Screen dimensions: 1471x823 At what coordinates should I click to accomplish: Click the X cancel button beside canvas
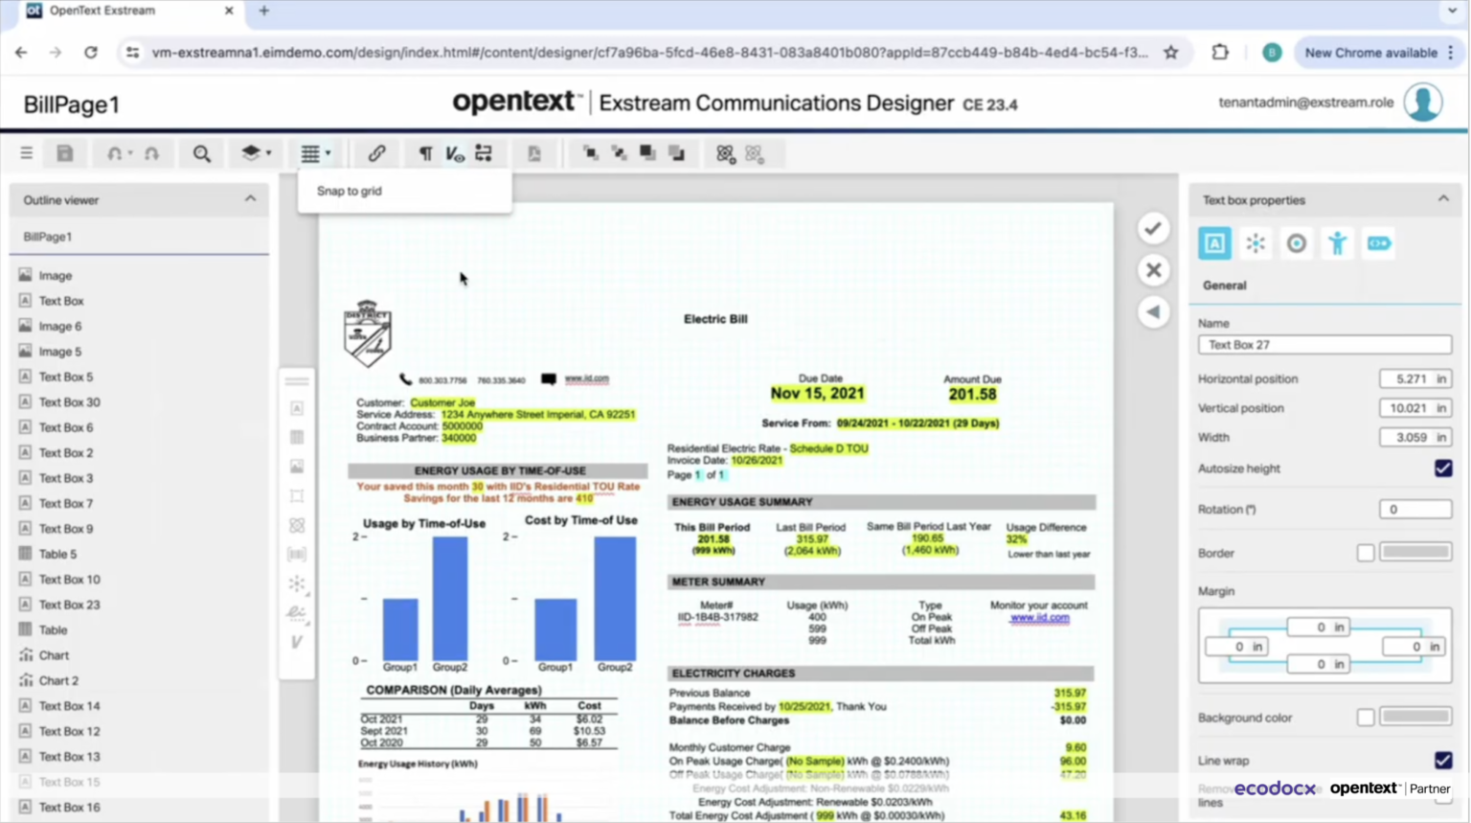coord(1153,270)
